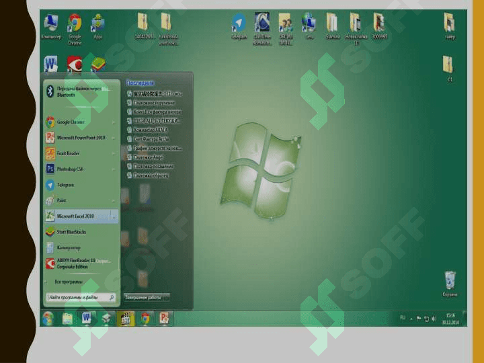Image resolution: width=484 pixels, height=363 pixels.
Task: Open Bluetooth file transfer in Start menu
Action: coord(81,91)
